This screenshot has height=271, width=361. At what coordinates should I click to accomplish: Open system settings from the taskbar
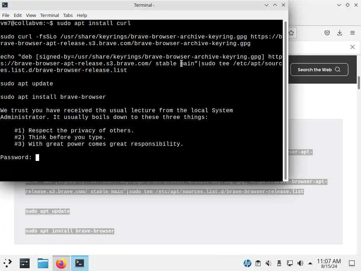pyautogui.click(x=25, y=263)
